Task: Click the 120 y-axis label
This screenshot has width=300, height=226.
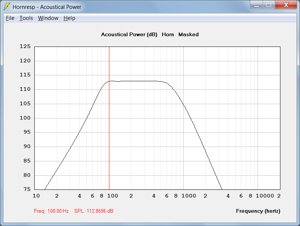Action: (x=25, y=61)
